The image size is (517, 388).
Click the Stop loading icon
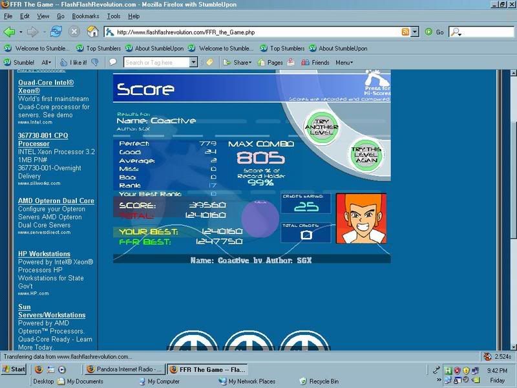tap(74, 32)
